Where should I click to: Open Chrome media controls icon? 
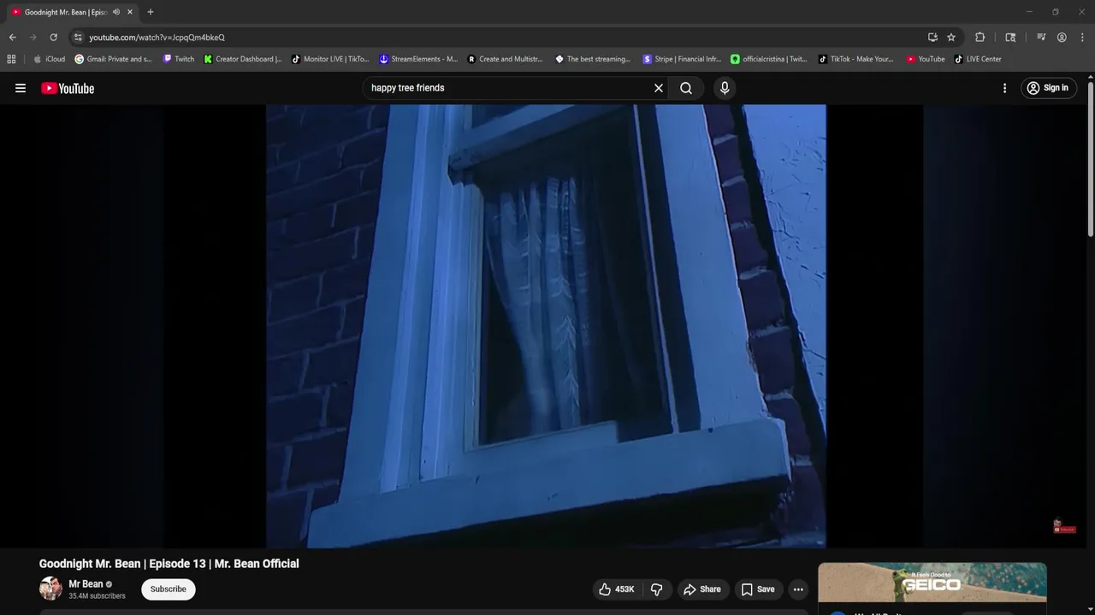(x=1041, y=38)
